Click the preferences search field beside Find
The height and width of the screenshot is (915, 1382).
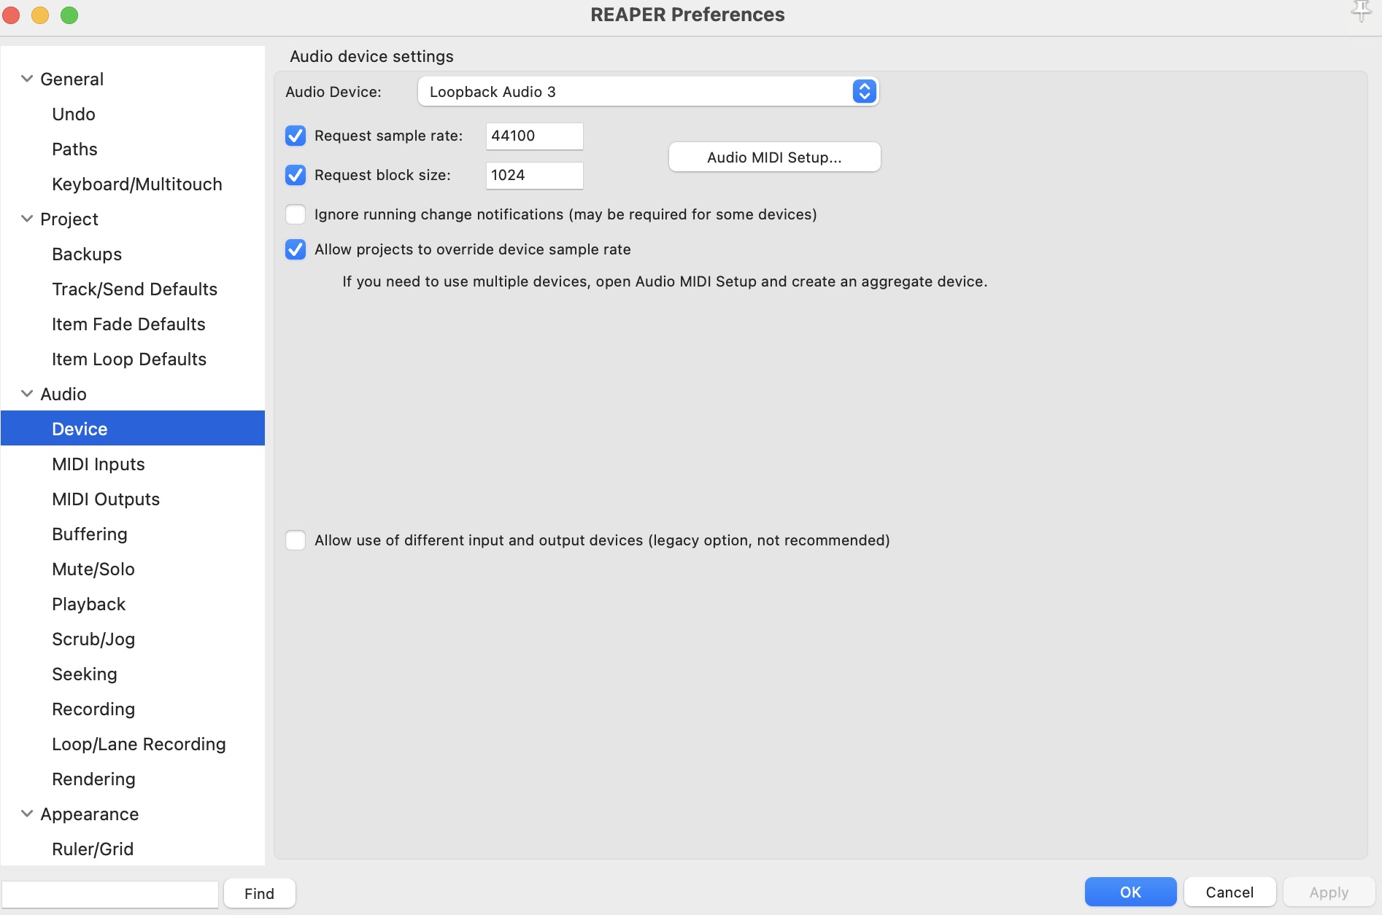point(110,893)
